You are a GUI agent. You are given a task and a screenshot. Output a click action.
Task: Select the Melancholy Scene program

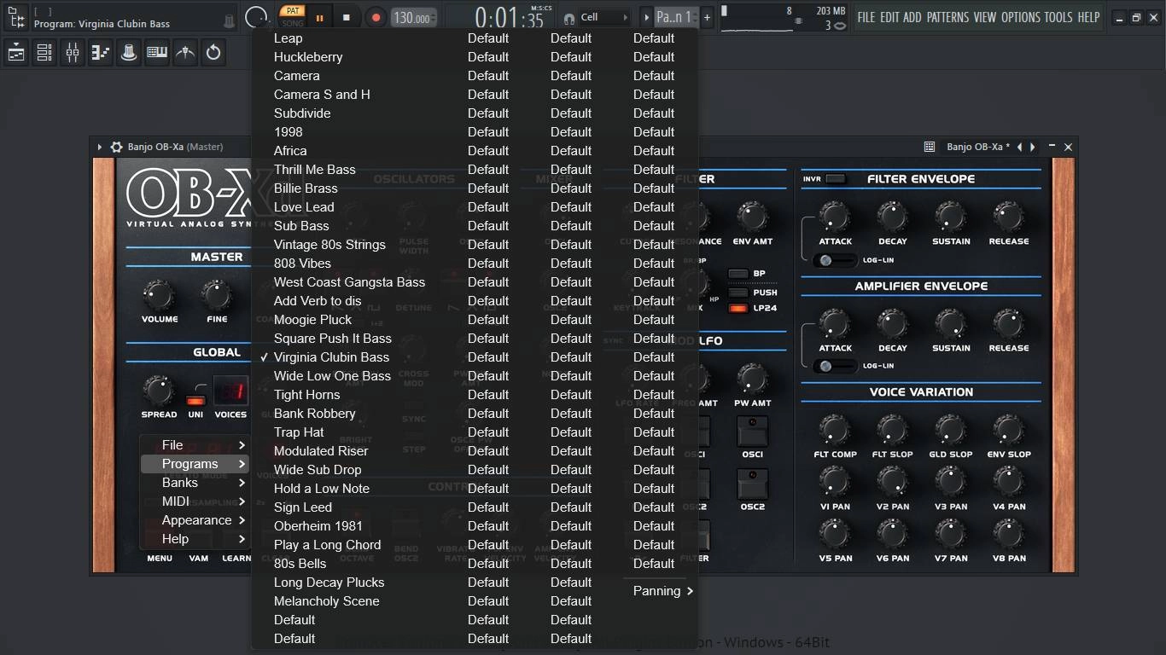coord(326,601)
